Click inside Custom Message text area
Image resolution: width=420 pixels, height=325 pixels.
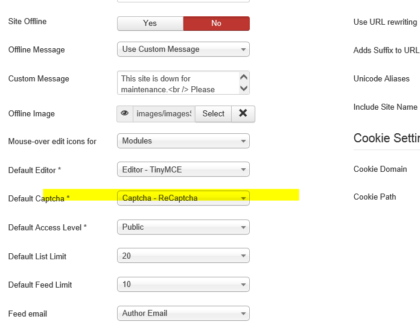(178, 83)
